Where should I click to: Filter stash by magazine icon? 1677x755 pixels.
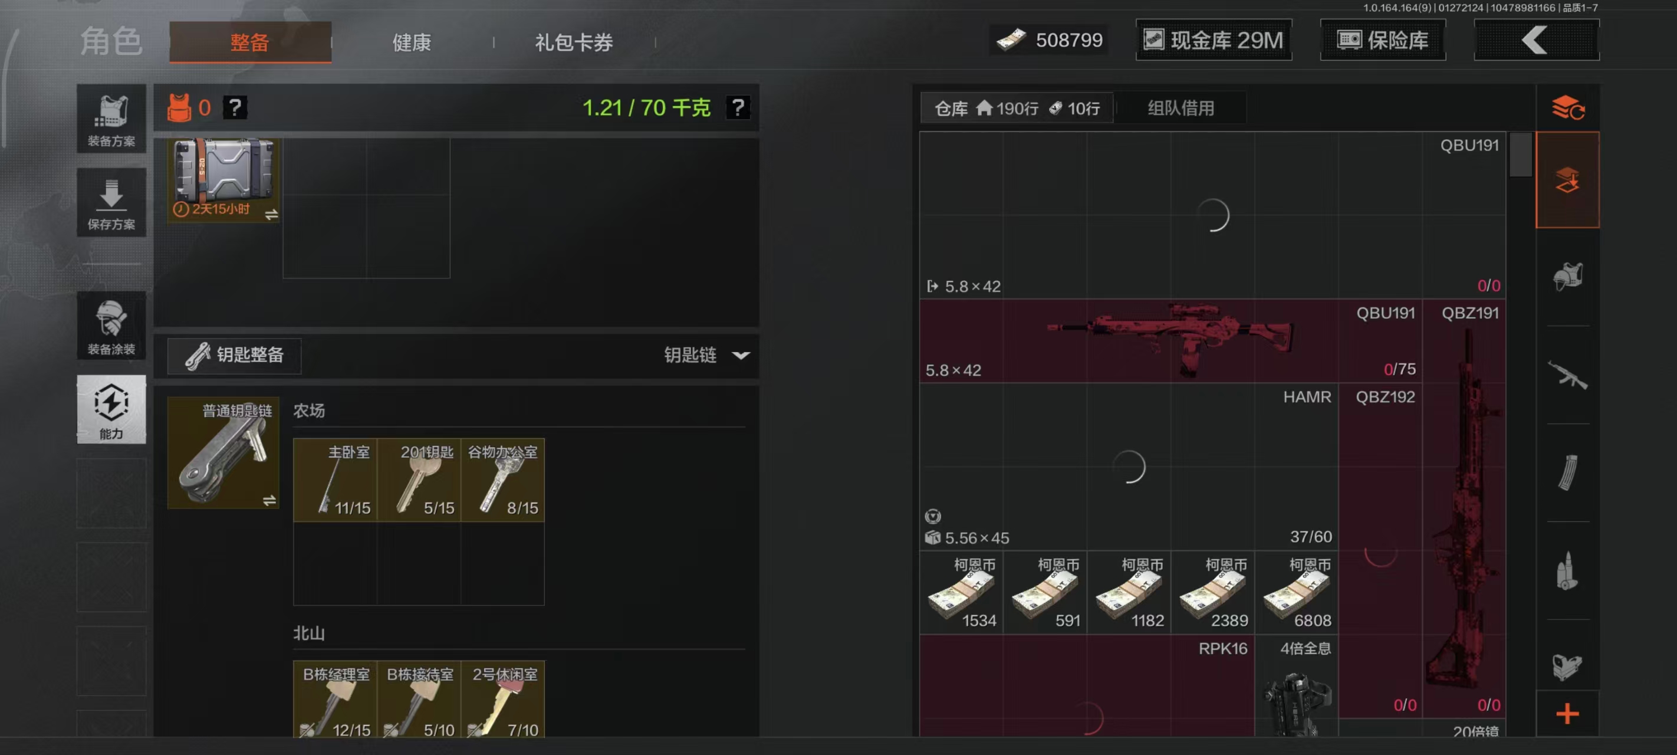point(1568,472)
